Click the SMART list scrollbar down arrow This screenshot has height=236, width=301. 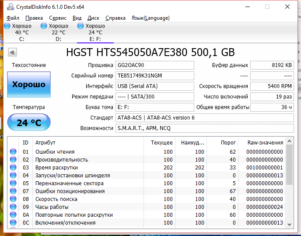pos(290,225)
